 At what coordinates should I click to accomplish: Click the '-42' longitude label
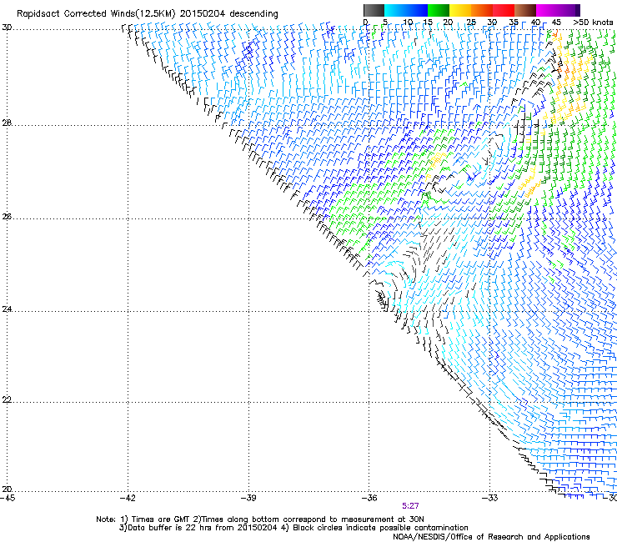click(x=128, y=498)
